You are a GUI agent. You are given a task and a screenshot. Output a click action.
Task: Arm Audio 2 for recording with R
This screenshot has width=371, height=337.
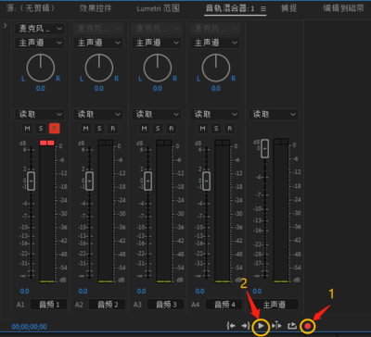(113, 129)
